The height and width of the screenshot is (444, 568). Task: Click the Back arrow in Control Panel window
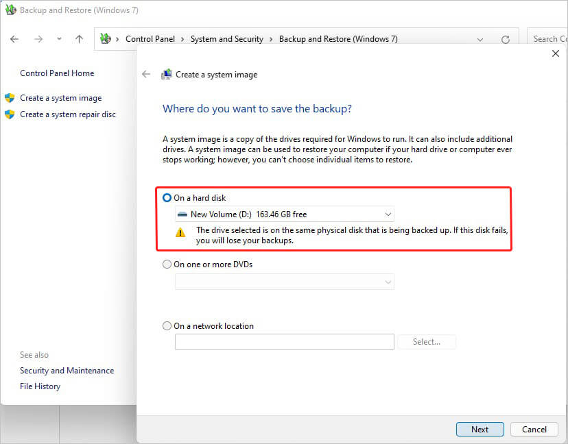click(x=14, y=39)
